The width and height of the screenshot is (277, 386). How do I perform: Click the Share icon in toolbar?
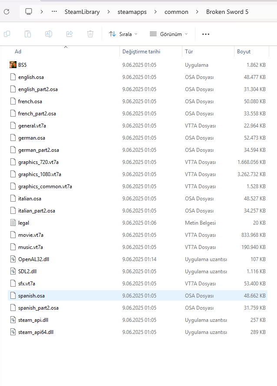coord(69,34)
